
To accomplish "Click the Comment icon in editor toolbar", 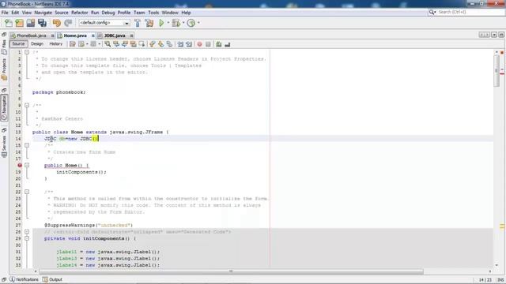I will click(x=219, y=44).
